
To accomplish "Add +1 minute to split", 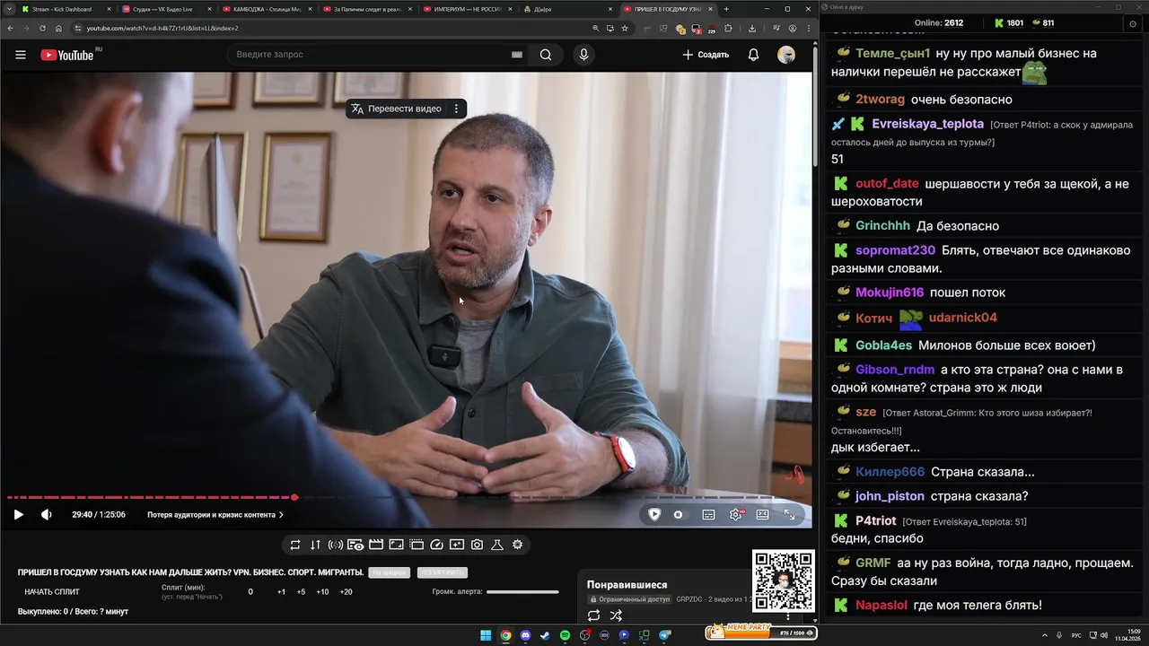I will click(x=281, y=592).
